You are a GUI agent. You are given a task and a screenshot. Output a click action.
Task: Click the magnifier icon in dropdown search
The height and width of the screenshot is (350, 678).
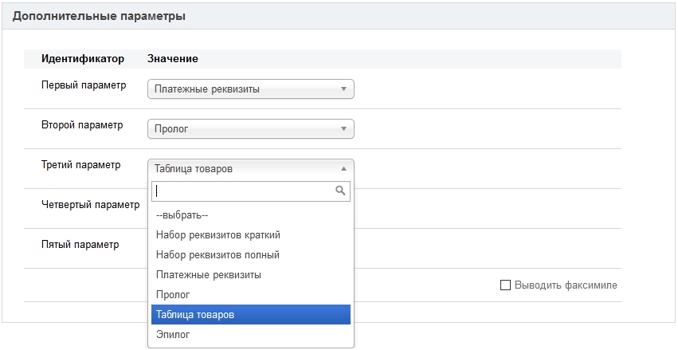[x=340, y=191]
